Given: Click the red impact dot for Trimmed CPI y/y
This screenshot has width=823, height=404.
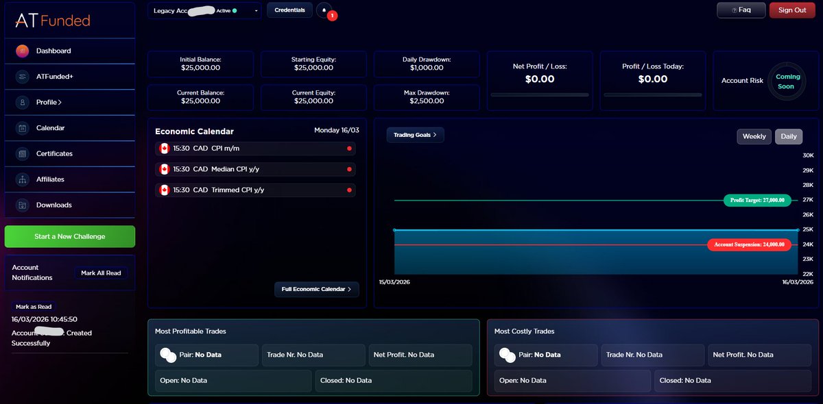Looking at the screenshot, I should pyautogui.click(x=349, y=190).
